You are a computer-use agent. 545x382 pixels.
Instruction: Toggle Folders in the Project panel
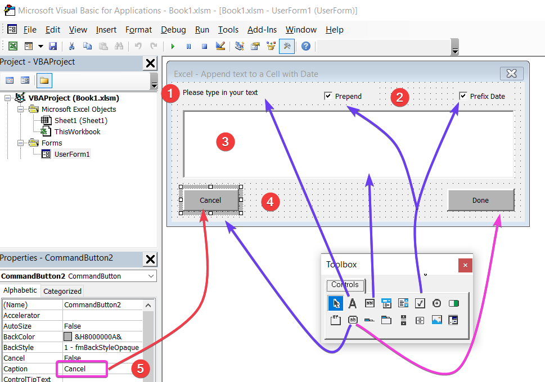44,80
